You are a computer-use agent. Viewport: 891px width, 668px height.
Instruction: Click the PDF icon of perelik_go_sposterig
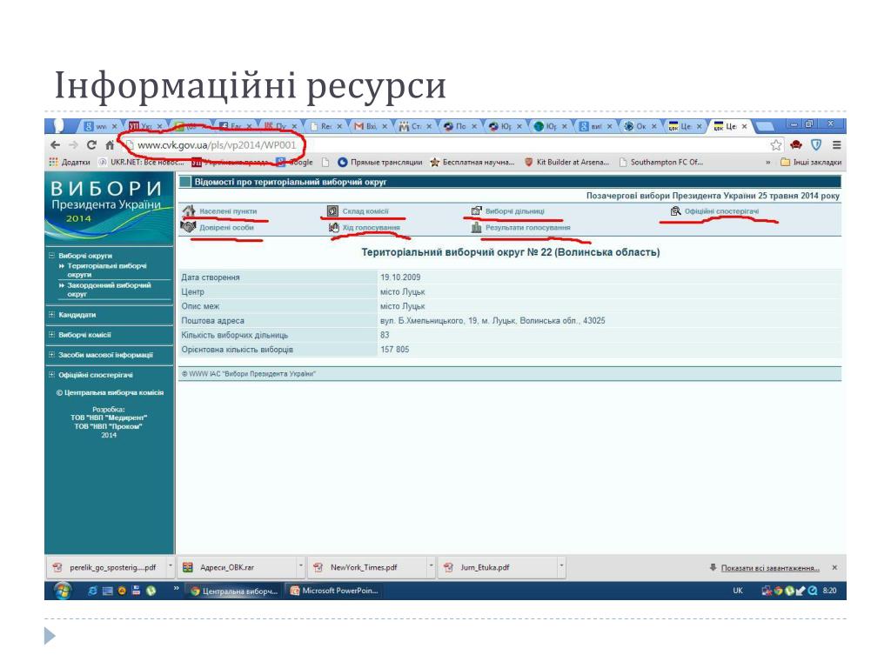(57, 567)
